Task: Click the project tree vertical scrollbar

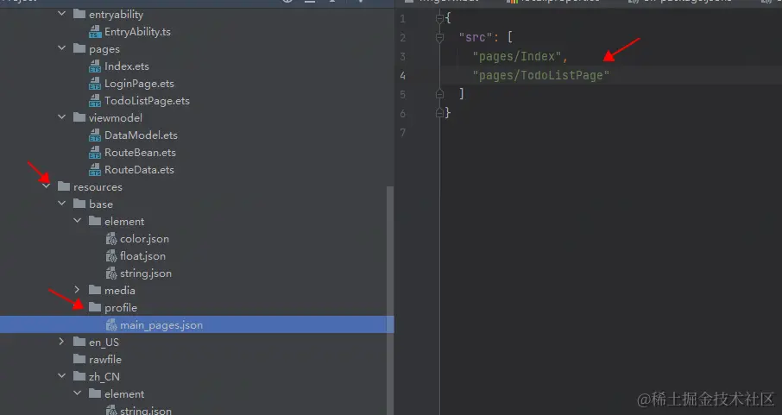Action: coord(390,300)
